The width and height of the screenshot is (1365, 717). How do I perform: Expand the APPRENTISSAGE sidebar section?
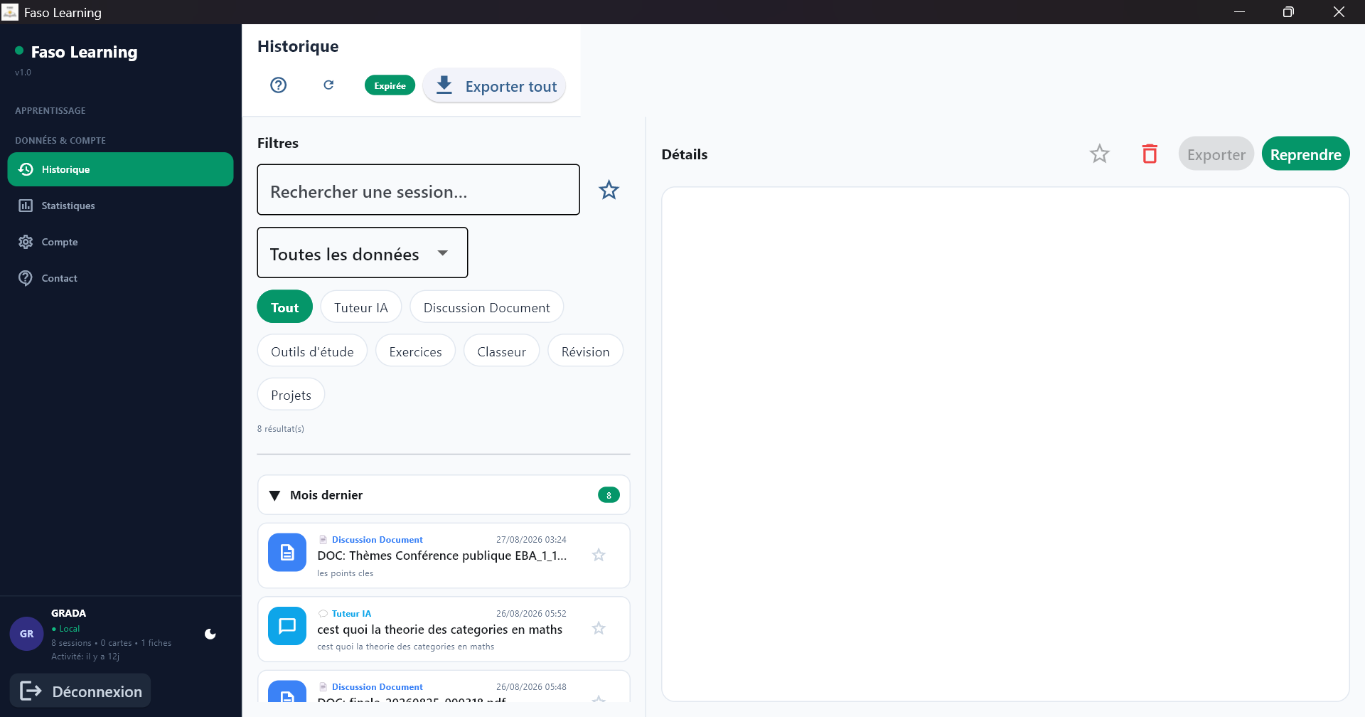tap(50, 111)
